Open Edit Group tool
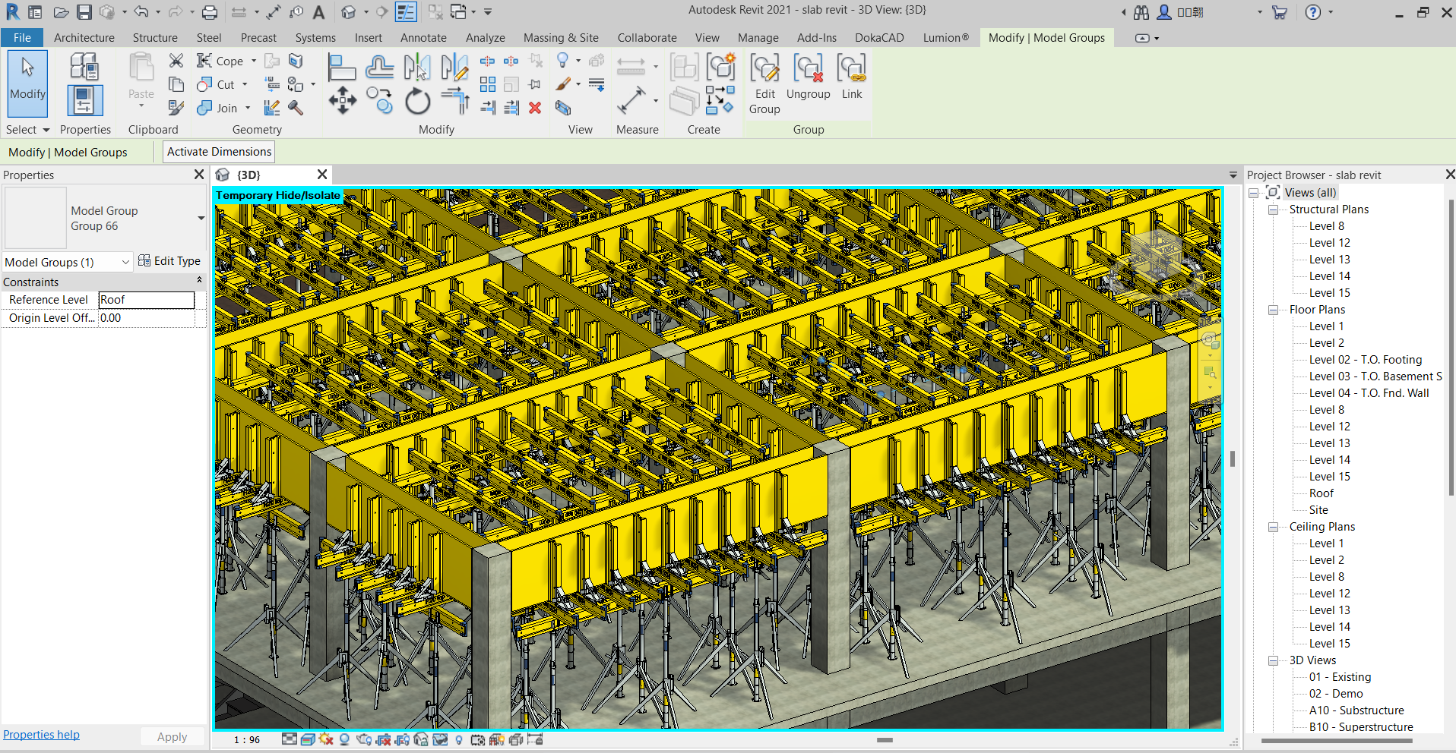This screenshot has height=753, width=1456. pos(764,77)
